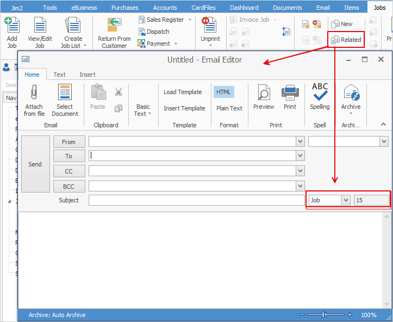Click the BCC button
This screenshot has height=322, width=393.
pos(69,187)
